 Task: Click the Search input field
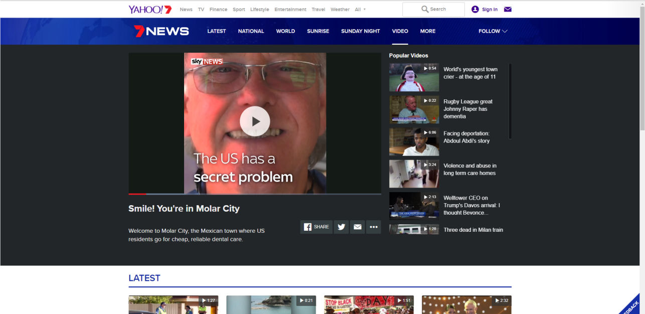(433, 9)
